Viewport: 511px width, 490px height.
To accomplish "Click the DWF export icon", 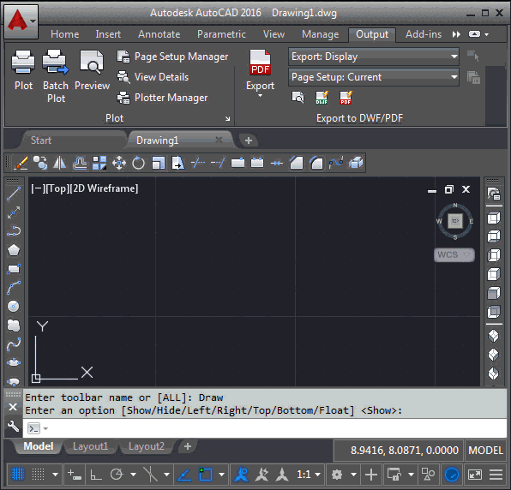I will point(322,98).
